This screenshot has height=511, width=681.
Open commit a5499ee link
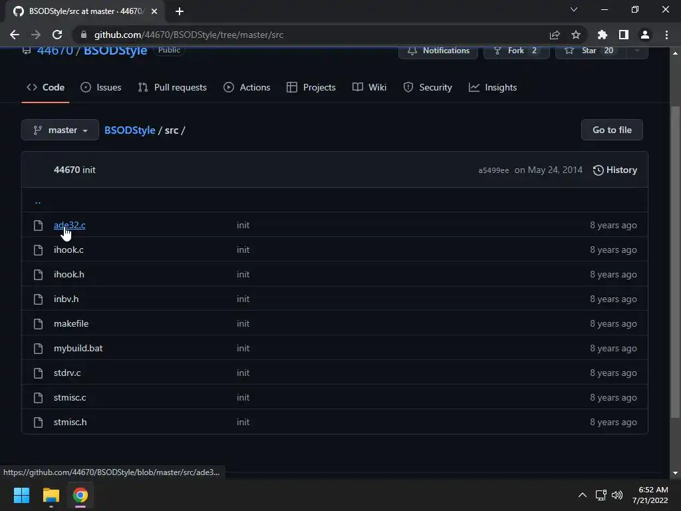pyautogui.click(x=493, y=170)
